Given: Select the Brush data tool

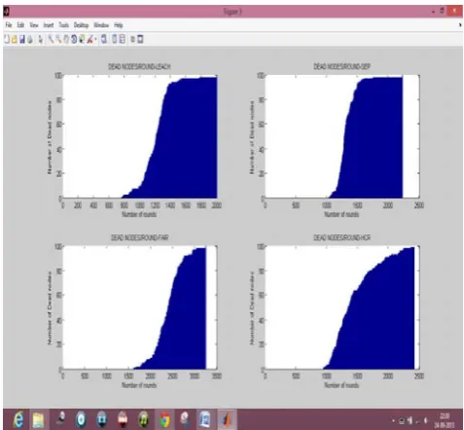Looking at the screenshot, I should 89,39.
